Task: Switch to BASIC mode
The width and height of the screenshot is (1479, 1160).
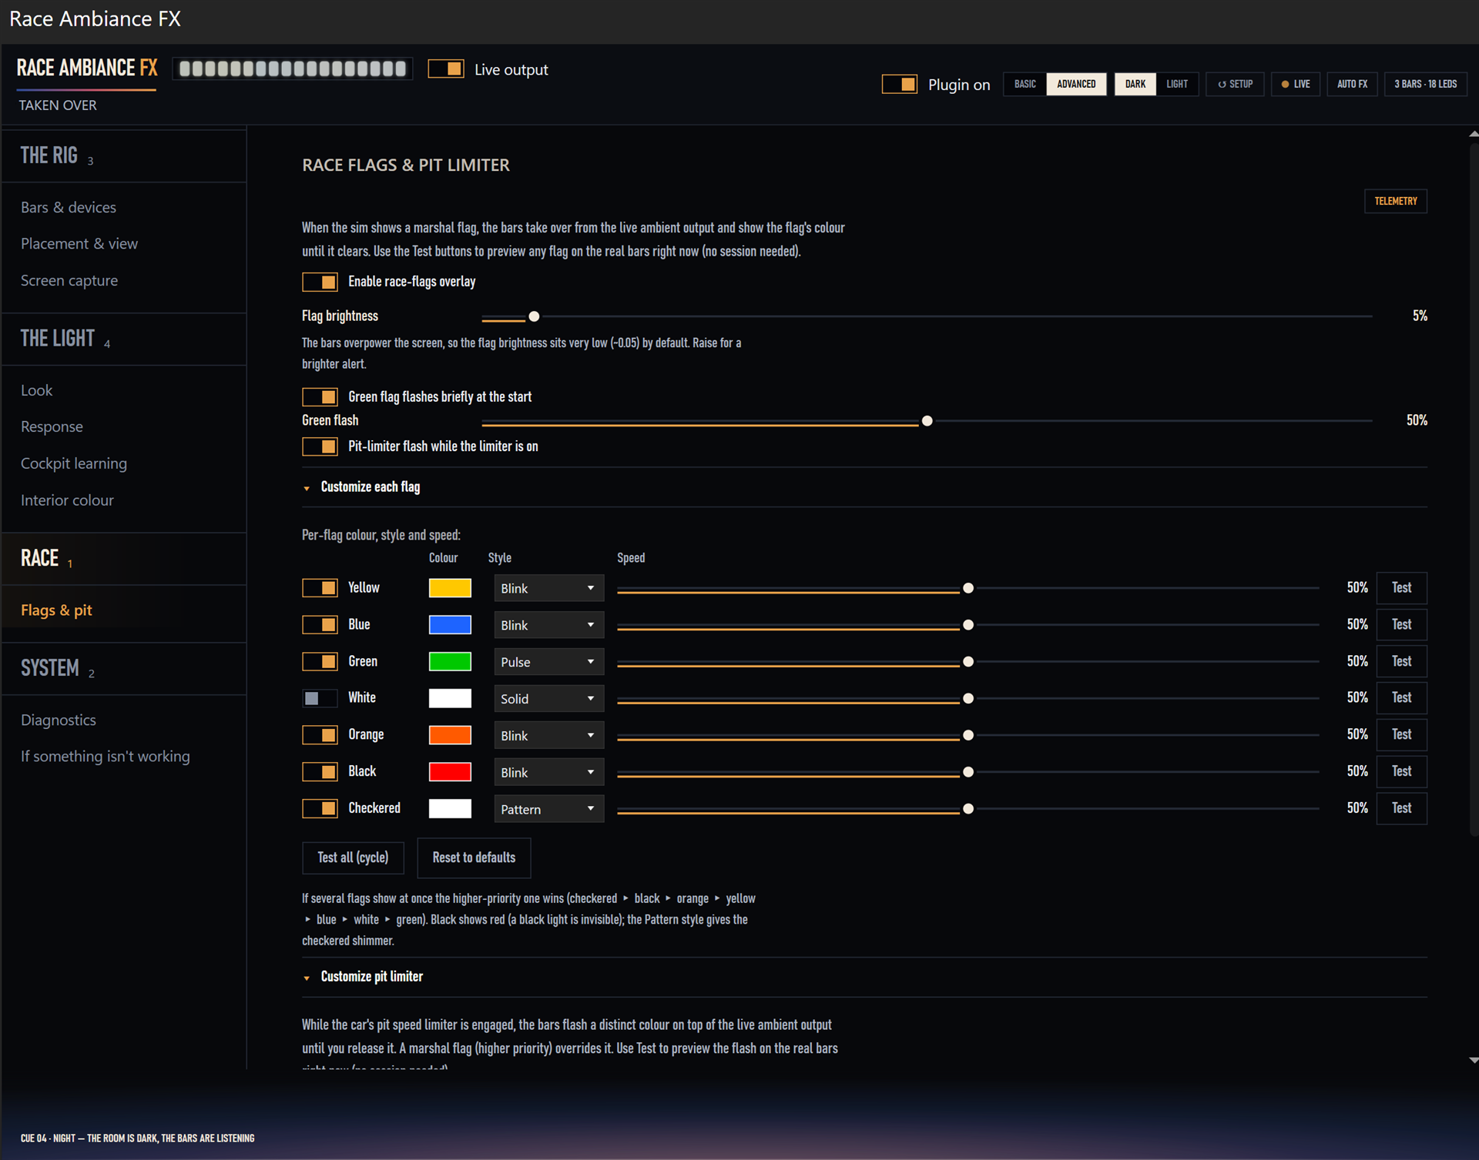Action: [1025, 84]
